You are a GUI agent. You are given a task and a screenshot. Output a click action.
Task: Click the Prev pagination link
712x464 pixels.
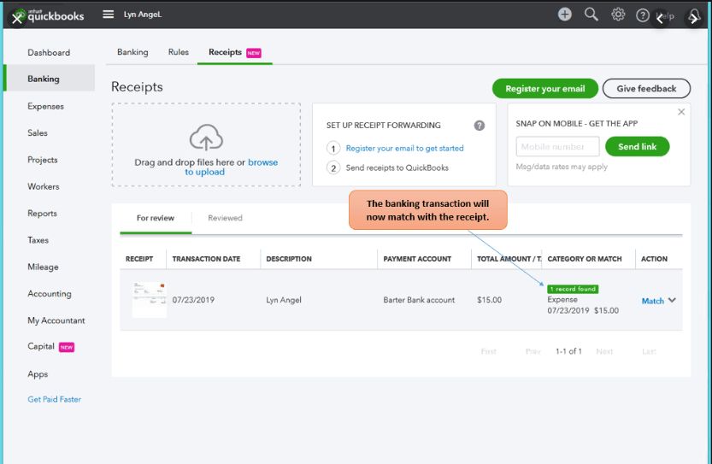point(533,351)
